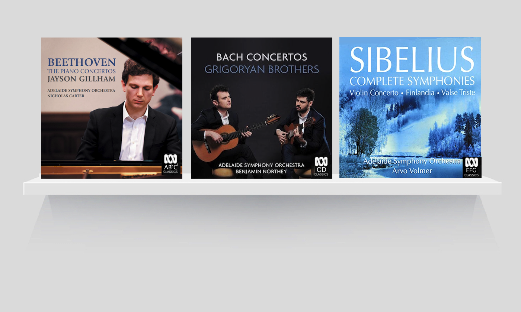This screenshot has width=521, height=312.
Task: Click the Benjamin Northey conductor name
Action: pos(261,172)
